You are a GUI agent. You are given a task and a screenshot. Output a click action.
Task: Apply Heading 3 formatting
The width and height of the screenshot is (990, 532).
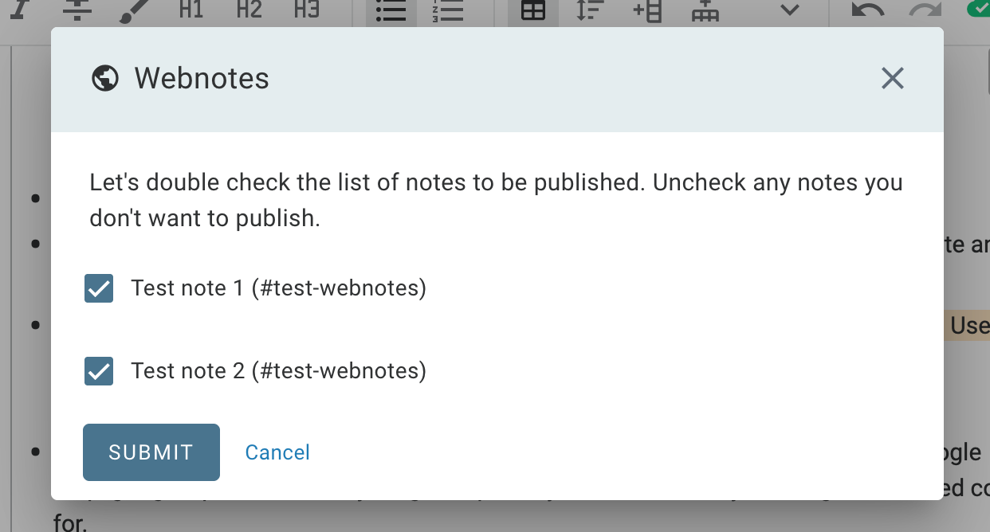[x=306, y=10]
